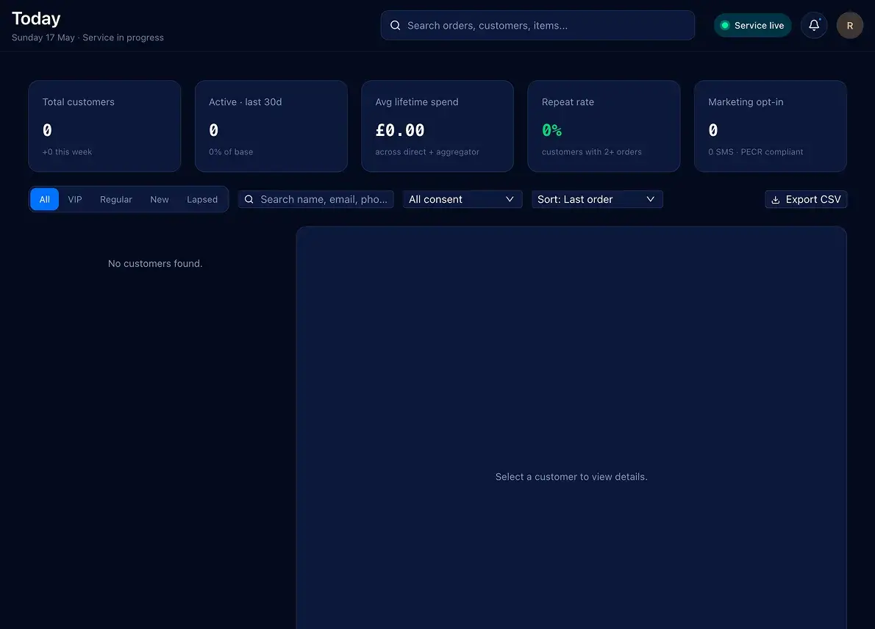Export customers with Export CSV button
The image size is (875, 629).
point(806,199)
